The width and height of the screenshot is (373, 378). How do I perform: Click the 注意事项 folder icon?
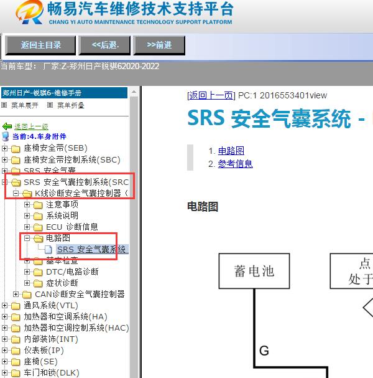(x=38, y=205)
